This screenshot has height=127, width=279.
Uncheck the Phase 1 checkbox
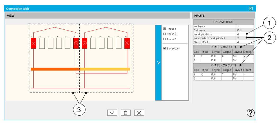point(165,29)
